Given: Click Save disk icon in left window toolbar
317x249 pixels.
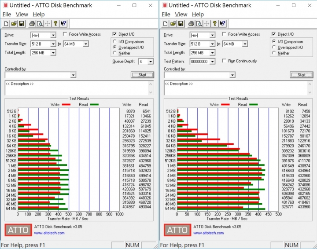Looking at the screenshot, I should (22, 24).
